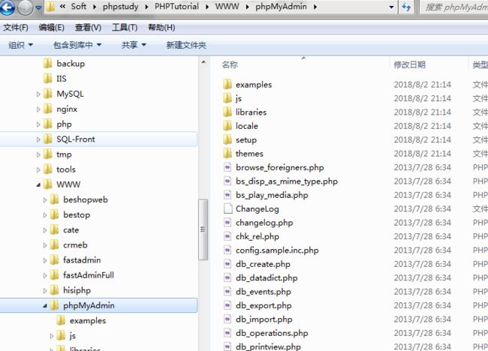488x351 pixels.
Task: Open the 帮助(H) menu
Action: (x=161, y=28)
